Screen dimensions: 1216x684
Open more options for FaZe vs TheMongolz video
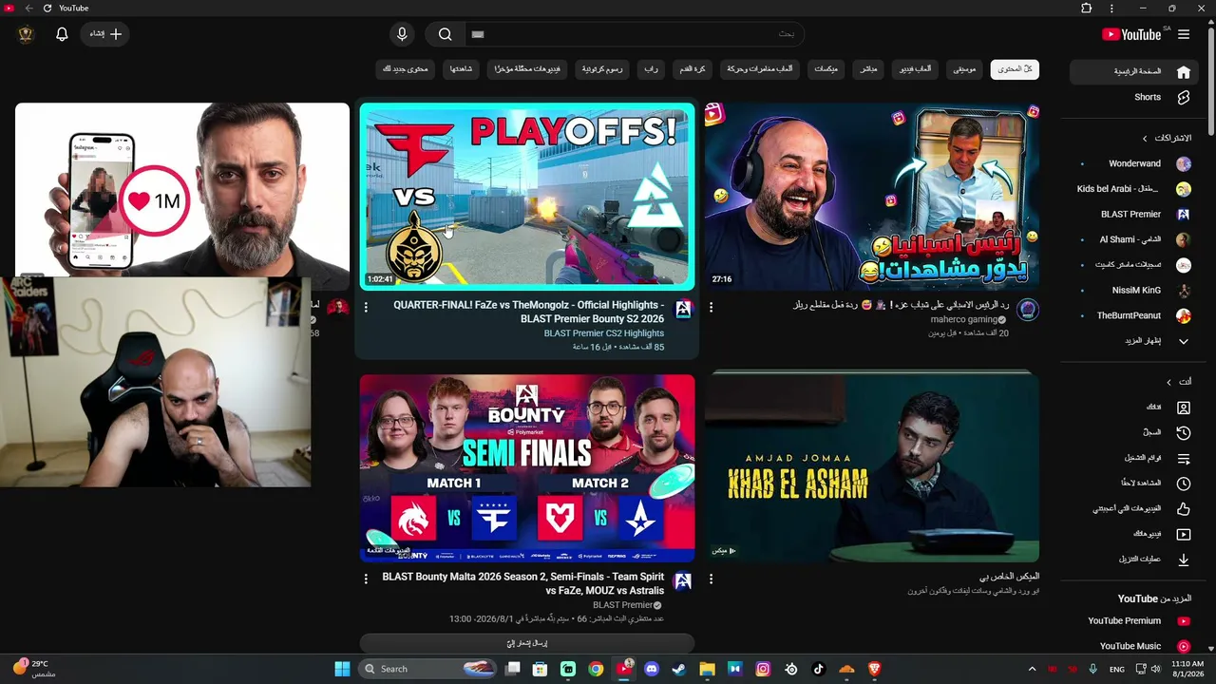(366, 308)
